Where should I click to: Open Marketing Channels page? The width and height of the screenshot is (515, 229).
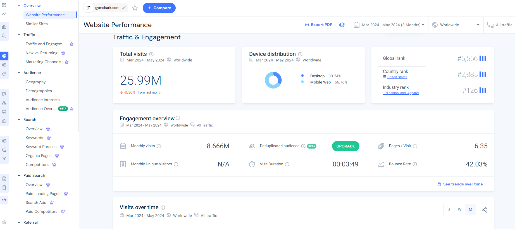[43, 62]
